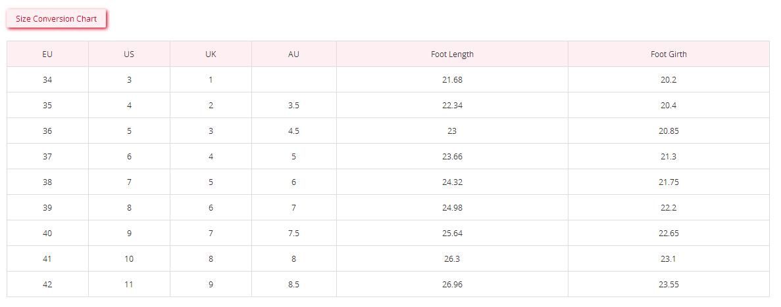
Task: Select EU size 42 cell
Action: 47,284
